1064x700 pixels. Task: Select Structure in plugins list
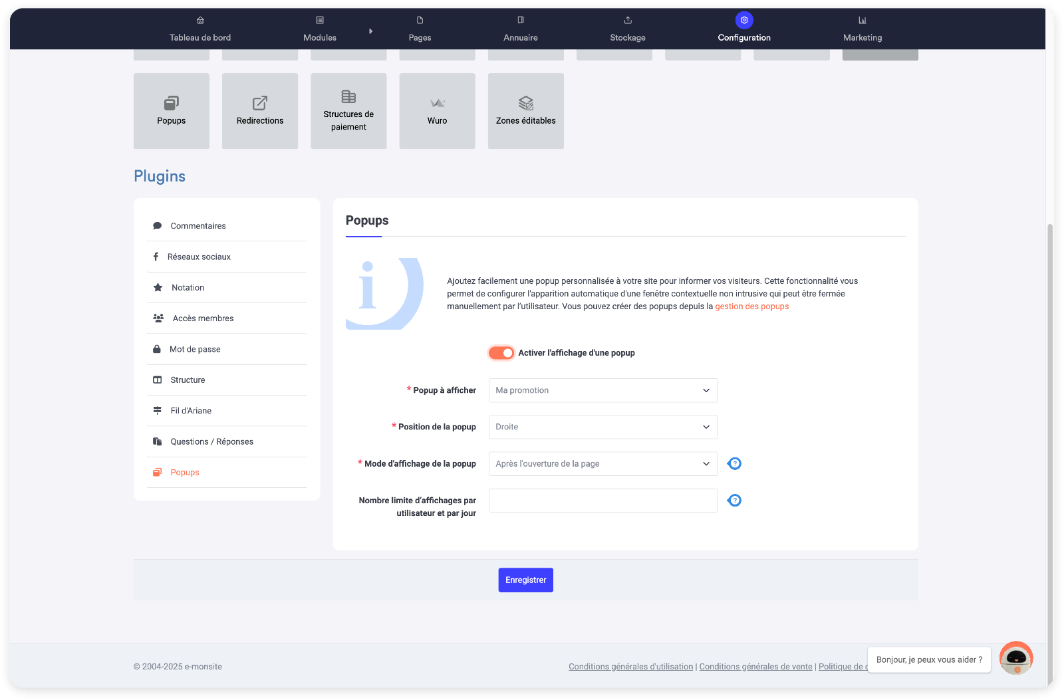227,380
